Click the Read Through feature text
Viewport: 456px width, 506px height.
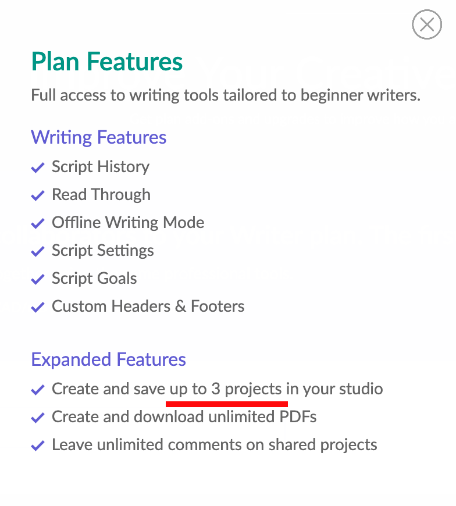[101, 195]
